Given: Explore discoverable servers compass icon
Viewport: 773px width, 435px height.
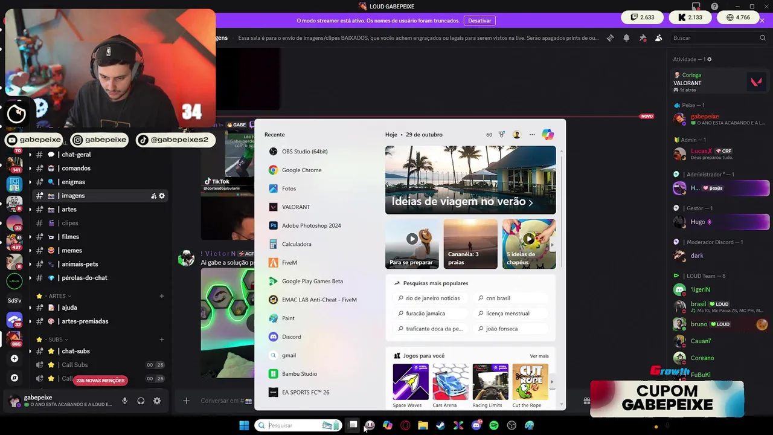Looking at the screenshot, I should click(14, 378).
